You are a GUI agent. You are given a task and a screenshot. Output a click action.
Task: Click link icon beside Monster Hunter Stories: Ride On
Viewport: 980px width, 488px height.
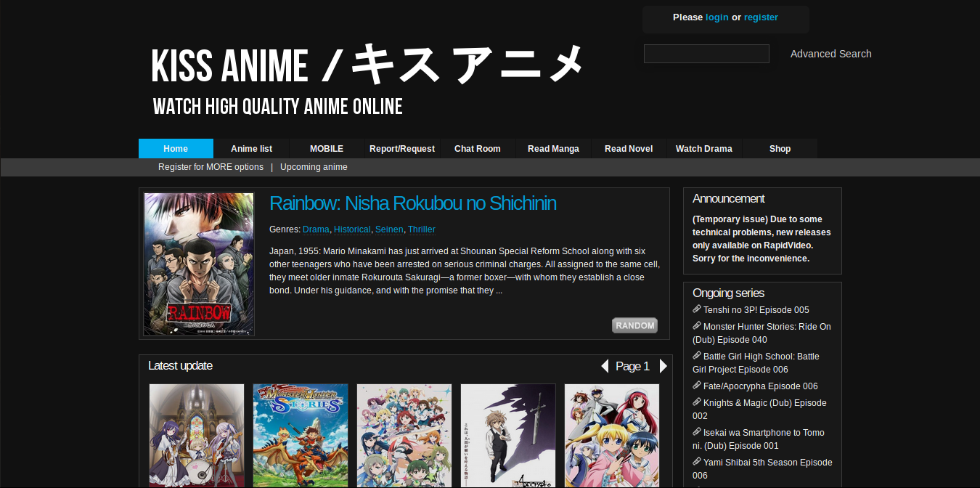coord(697,326)
